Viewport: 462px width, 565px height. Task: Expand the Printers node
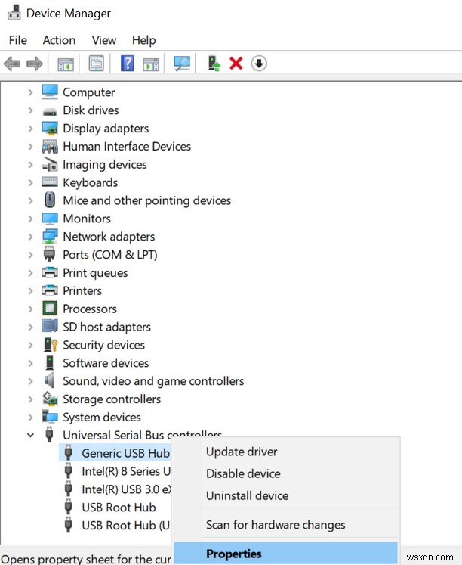[30, 290]
